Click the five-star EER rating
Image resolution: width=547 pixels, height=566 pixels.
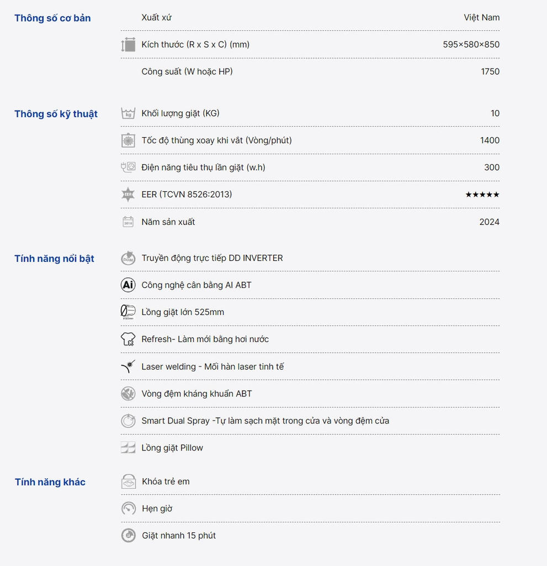(482, 195)
